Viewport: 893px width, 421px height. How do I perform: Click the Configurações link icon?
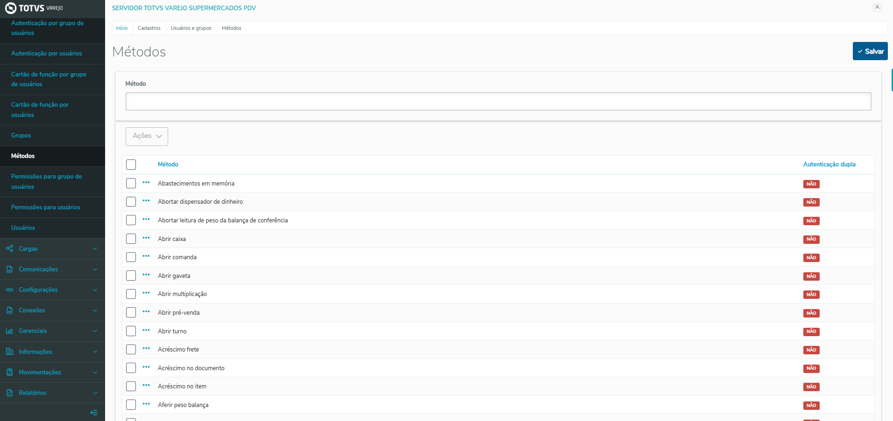[x=9, y=290]
